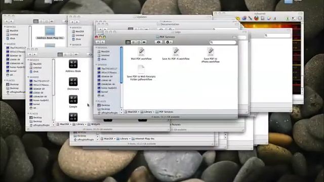This screenshot has height=182, width=324.
Task: Click the search field in the blank white window
Action: click(277, 35)
